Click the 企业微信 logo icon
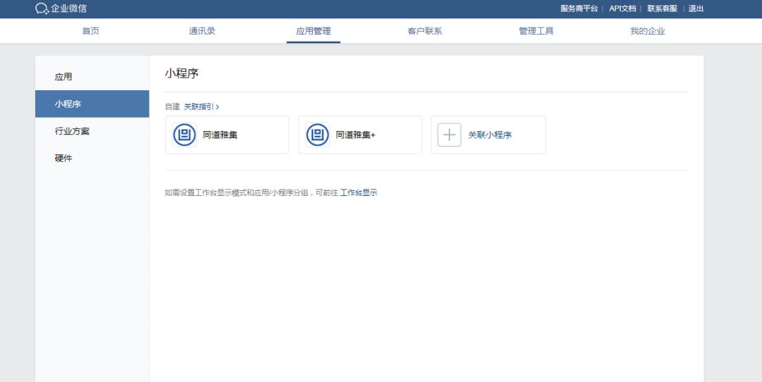The image size is (762, 382). coord(42,8)
